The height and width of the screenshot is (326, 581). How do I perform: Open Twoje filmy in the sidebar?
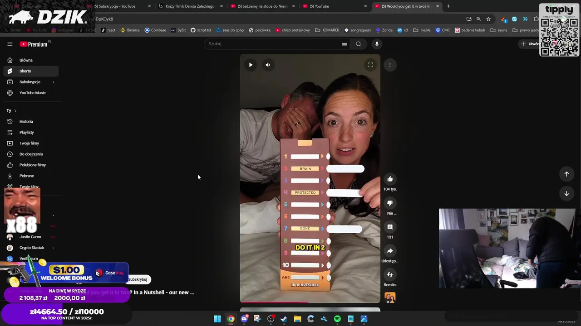[31, 143]
